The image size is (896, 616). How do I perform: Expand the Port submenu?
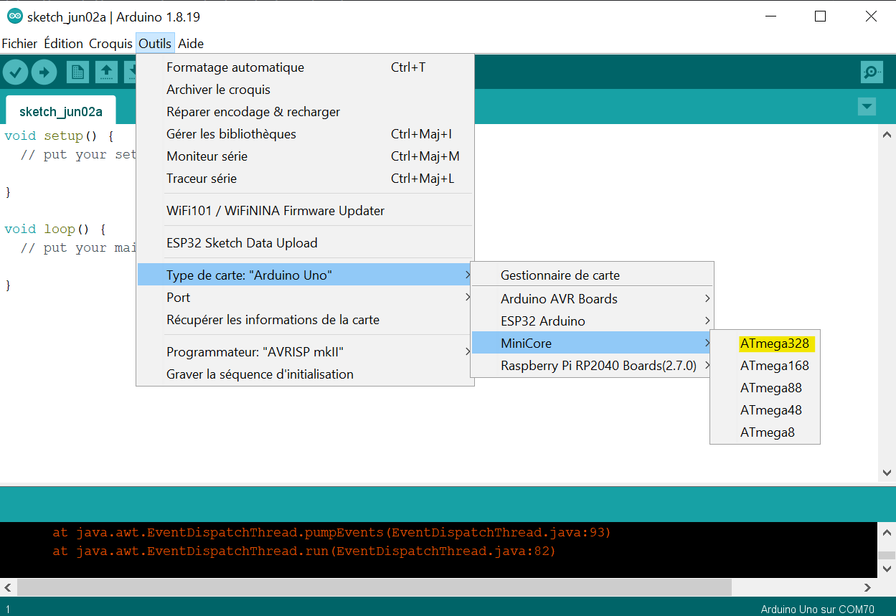(305, 298)
